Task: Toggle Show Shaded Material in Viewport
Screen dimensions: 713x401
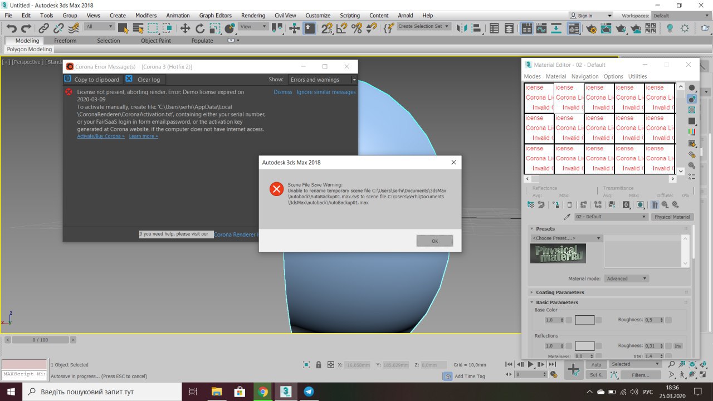Action: coord(640,205)
